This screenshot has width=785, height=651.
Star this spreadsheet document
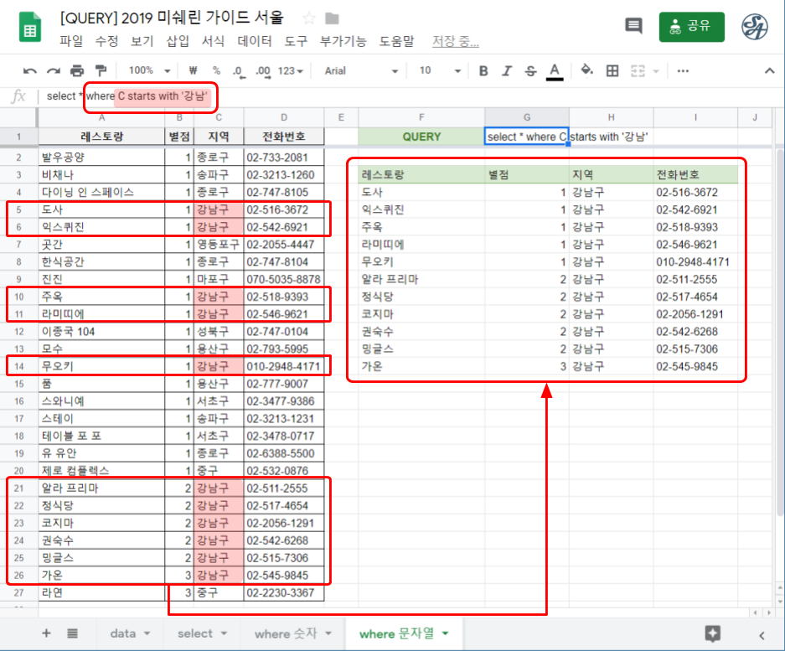[309, 18]
